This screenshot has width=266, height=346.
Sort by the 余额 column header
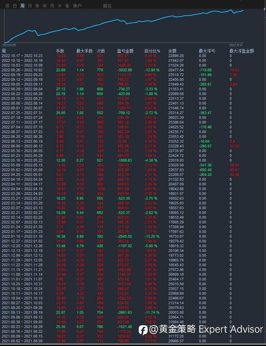172,51
